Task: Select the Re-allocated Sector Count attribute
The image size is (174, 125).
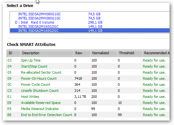Action: tap(41, 72)
